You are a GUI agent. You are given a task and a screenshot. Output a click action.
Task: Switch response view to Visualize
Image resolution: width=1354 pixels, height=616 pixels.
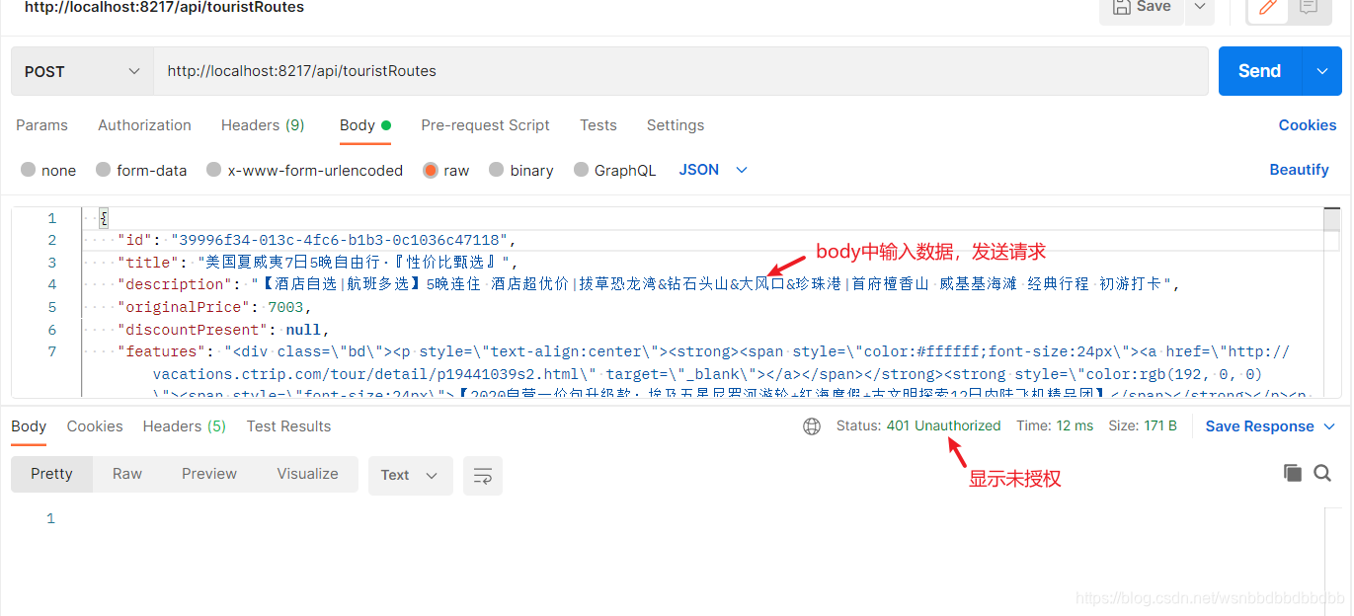[x=307, y=474]
